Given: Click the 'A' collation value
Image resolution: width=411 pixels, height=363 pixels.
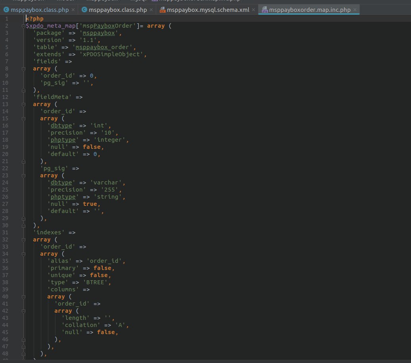Looking at the screenshot, I should pos(120,325).
